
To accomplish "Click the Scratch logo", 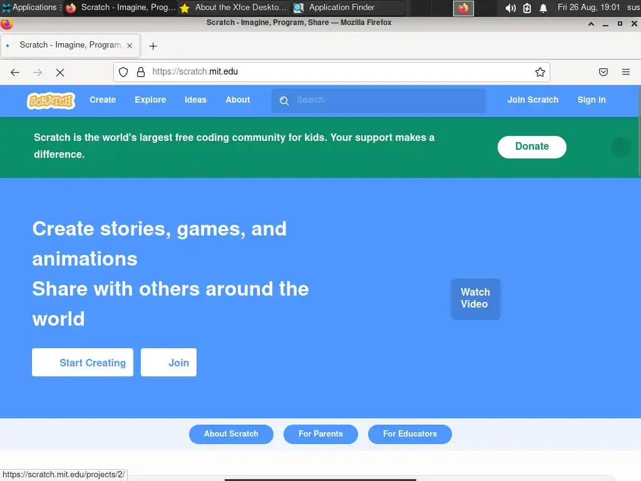I will click(51, 101).
